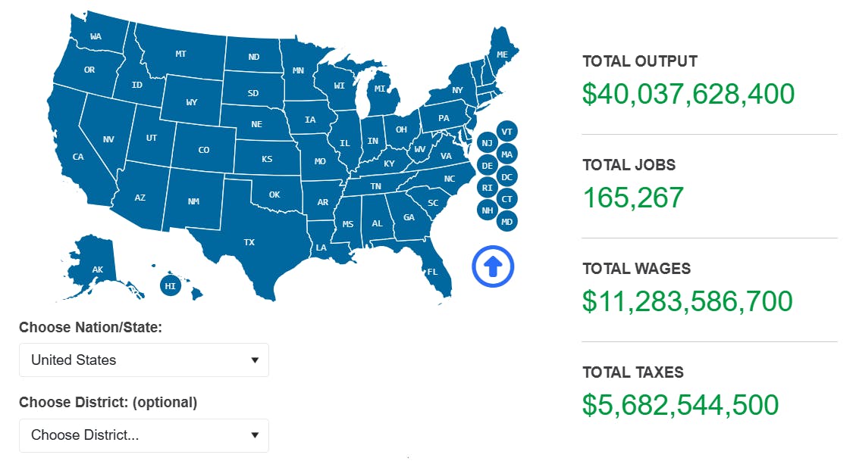Pick the DC circle marker
This screenshot has height=461, width=856.
tap(507, 177)
